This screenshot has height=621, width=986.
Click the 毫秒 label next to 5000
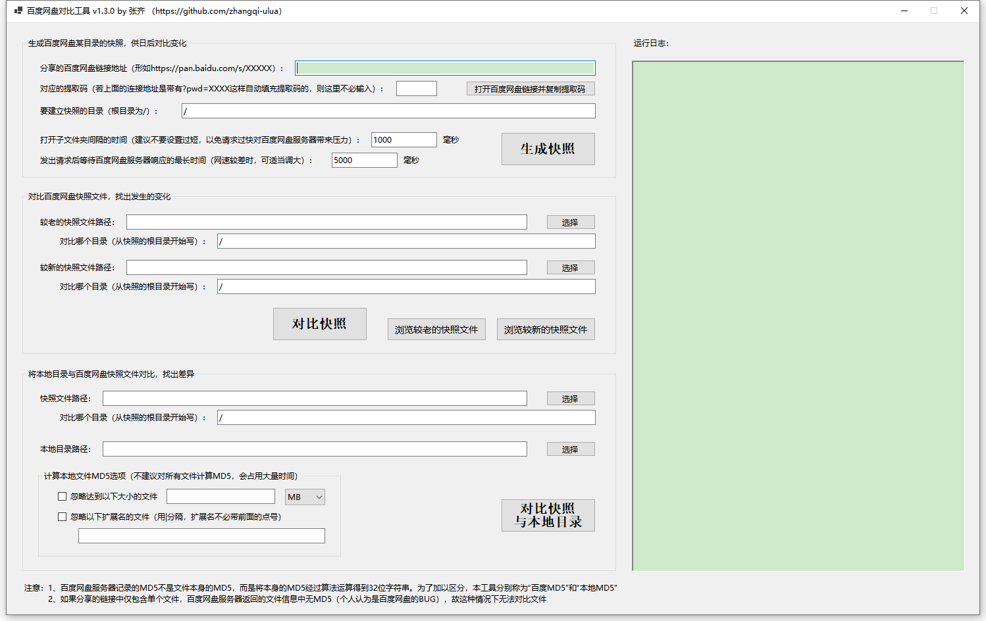[411, 161]
